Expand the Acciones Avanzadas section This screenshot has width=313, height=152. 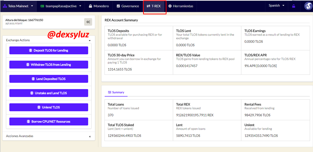[x=90, y=137]
